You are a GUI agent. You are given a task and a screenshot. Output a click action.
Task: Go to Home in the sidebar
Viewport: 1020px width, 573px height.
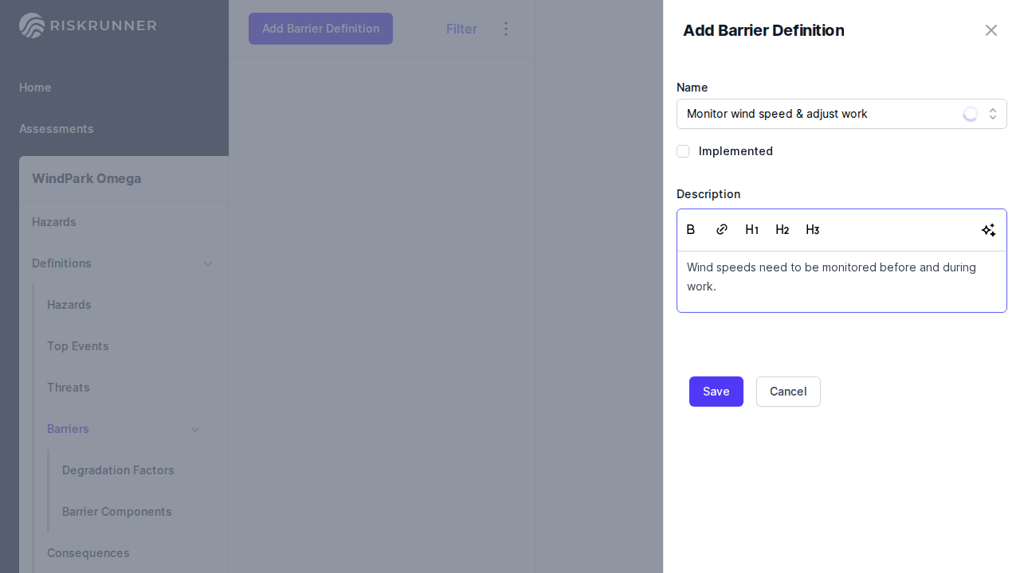click(35, 88)
